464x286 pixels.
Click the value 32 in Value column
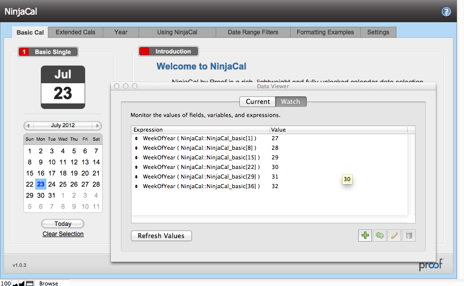tap(275, 186)
